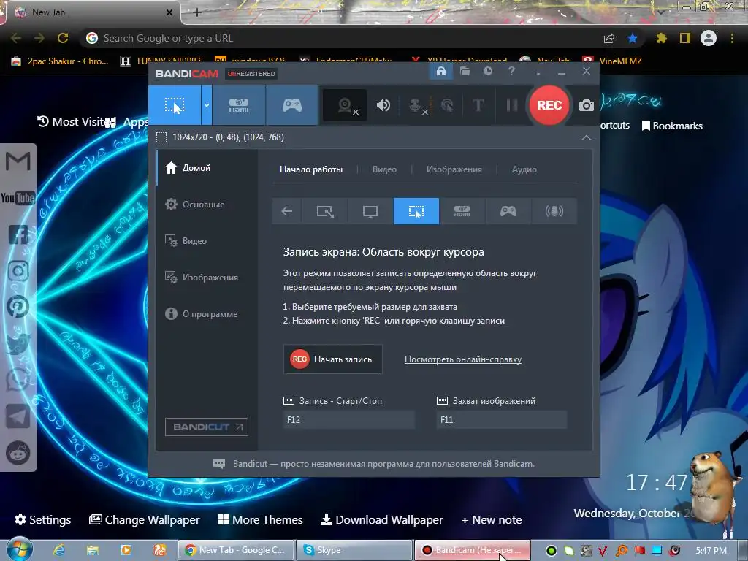Select the rectangle area recording mode in Bandicam
The height and width of the screenshot is (561, 748).
[x=175, y=105]
